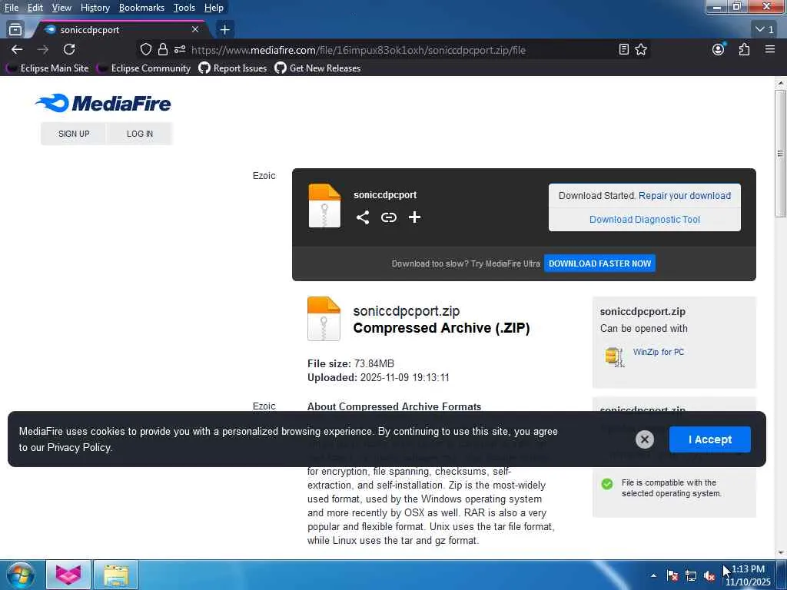Click the SIGN UP button
The width and height of the screenshot is (787, 590).
point(74,134)
